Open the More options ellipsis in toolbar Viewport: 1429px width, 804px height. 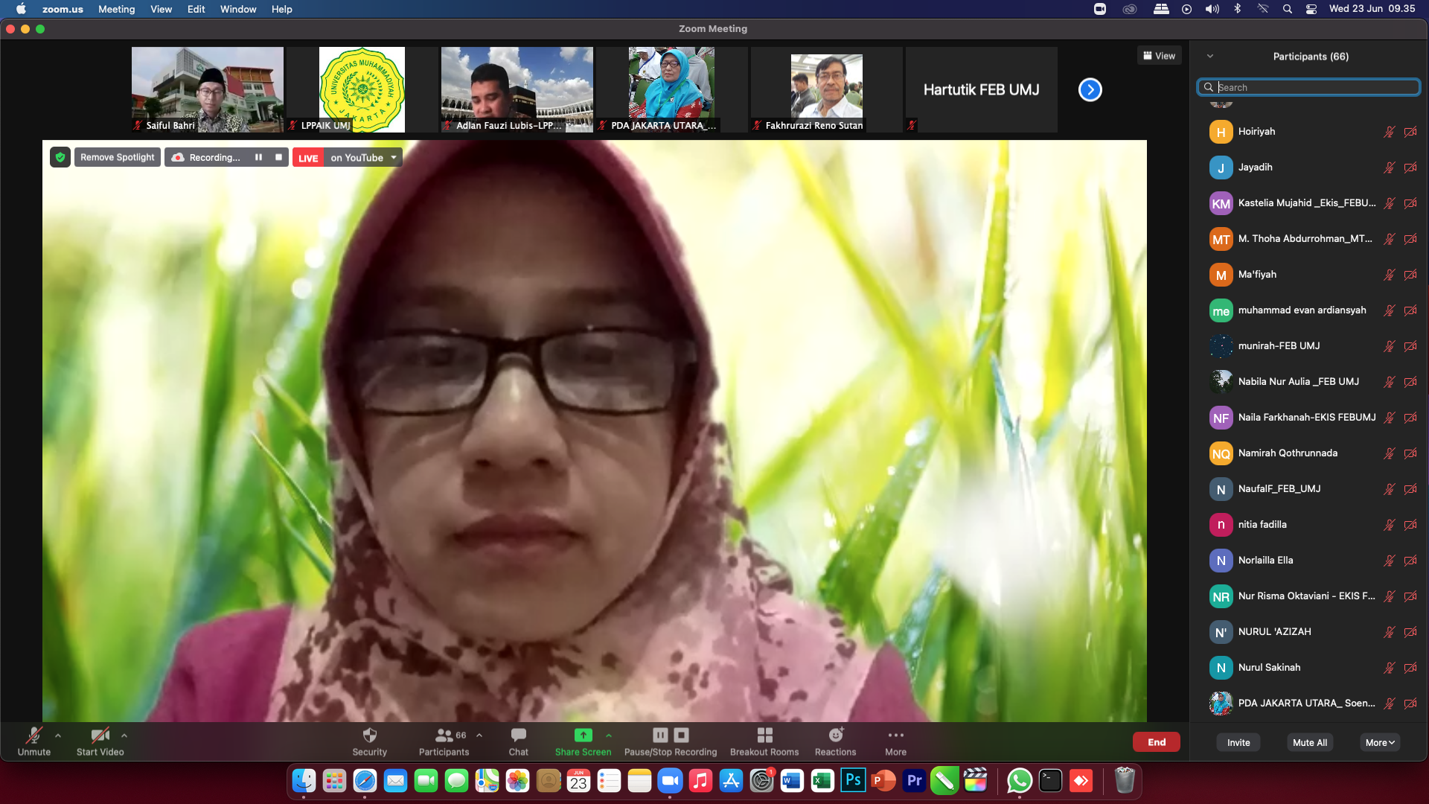(896, 735)
